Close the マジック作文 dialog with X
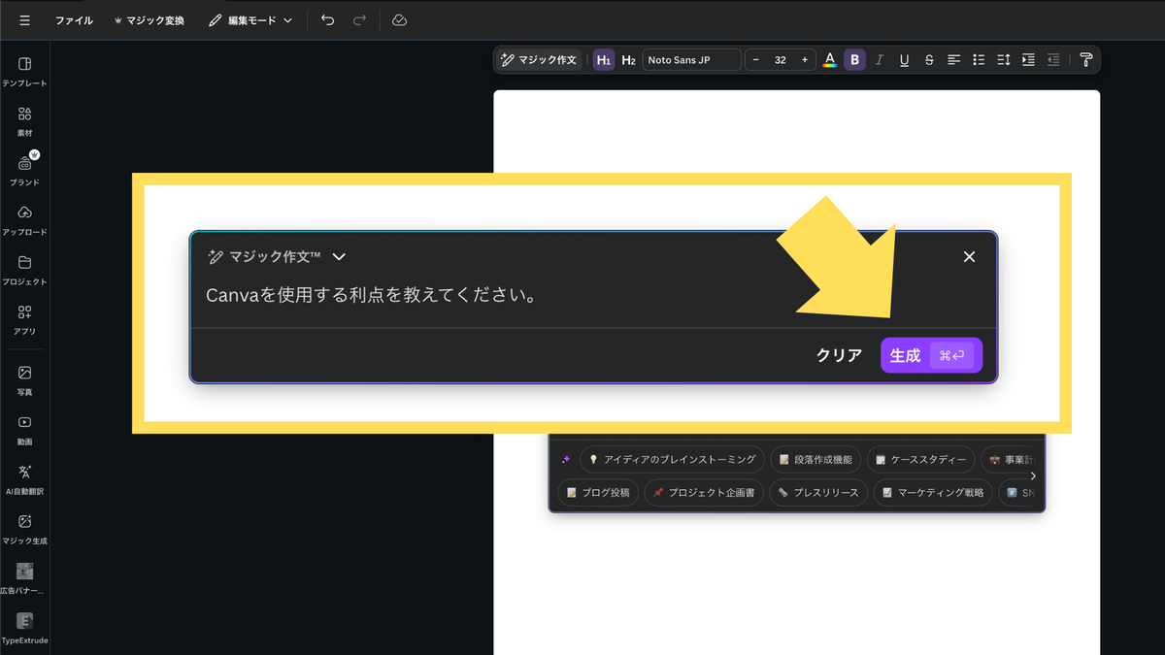 coord(969,257)
